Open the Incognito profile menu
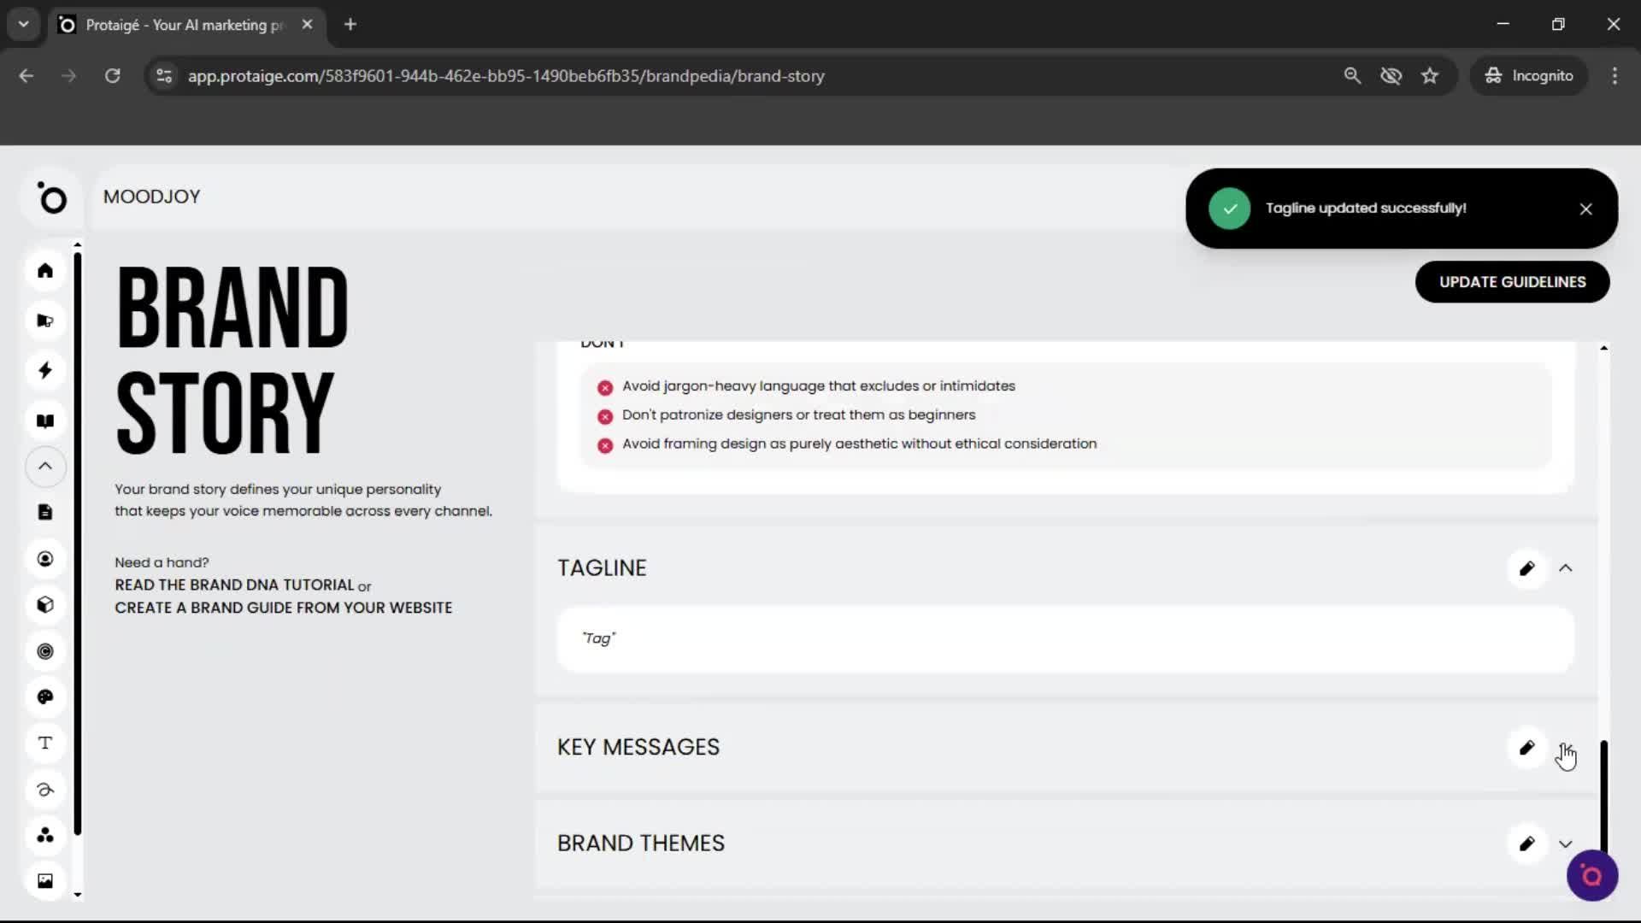 tap(1529, 75)
